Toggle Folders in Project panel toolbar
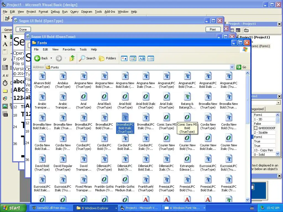Screen dimensions: 283x212 pos(246,30)
